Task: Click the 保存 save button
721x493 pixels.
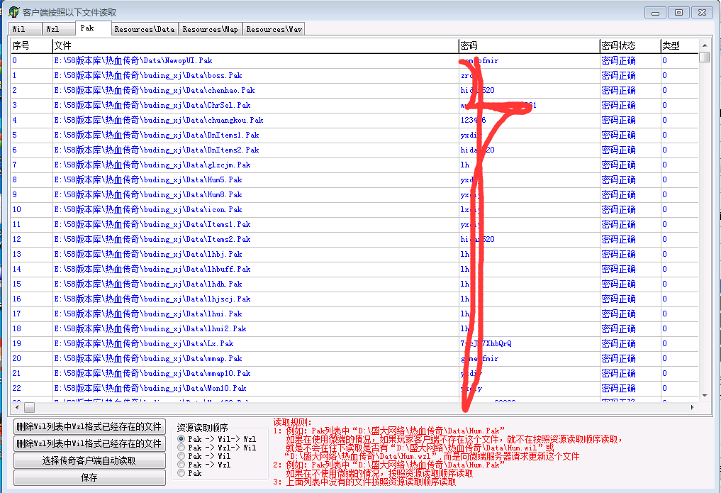Action: (89, 477)
